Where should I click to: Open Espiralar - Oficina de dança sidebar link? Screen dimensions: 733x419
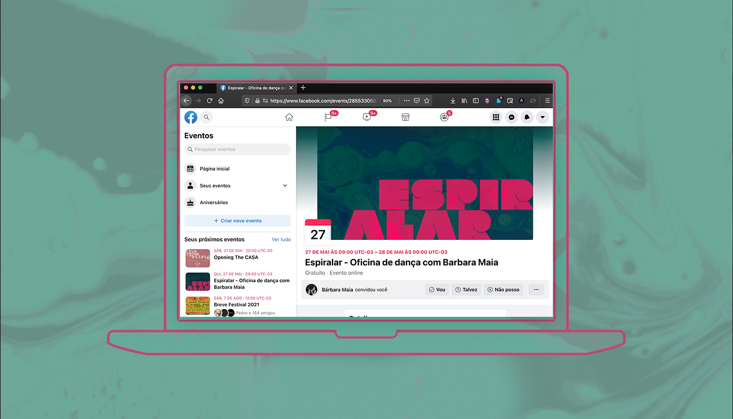coord(251,284)
